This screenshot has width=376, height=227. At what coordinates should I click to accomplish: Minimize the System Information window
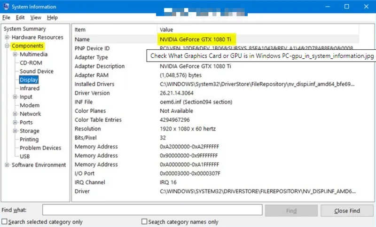(x=327, y=7)
